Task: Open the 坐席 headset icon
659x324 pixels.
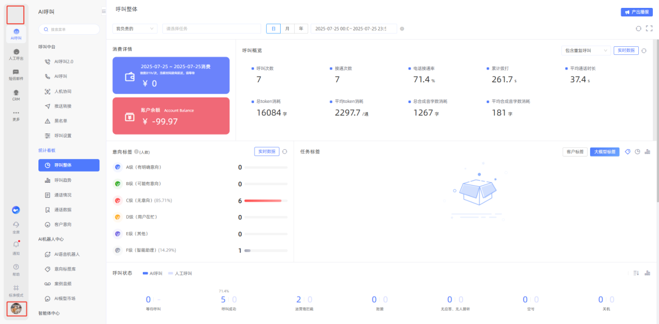Action: point(16,225)
